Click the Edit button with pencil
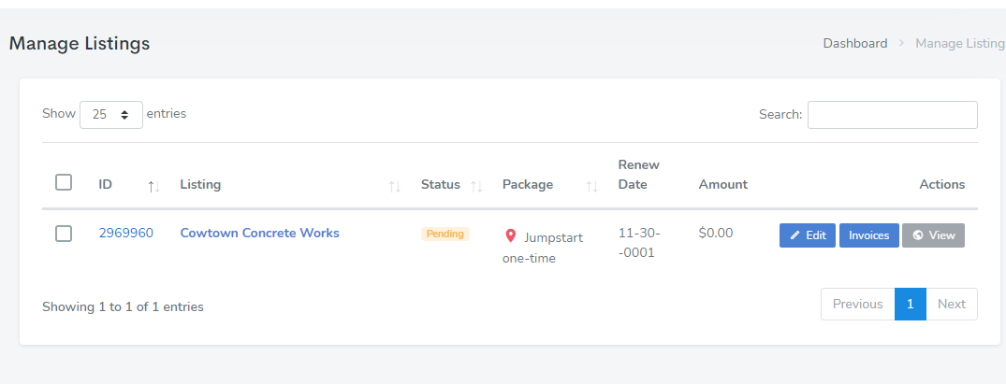 (x=807, y=235)
